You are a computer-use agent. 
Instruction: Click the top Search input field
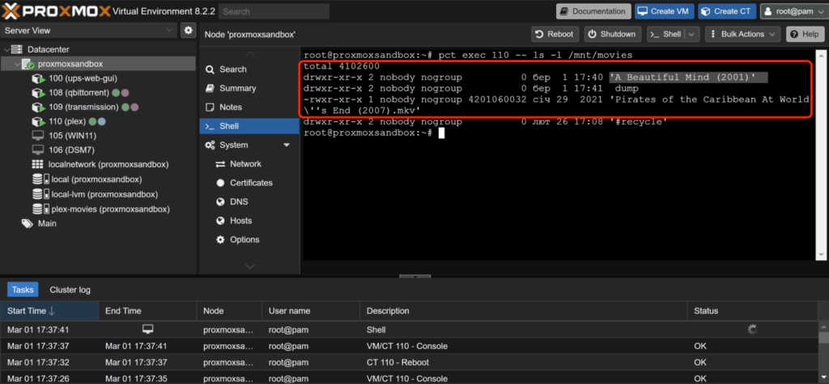coord(274,11)
